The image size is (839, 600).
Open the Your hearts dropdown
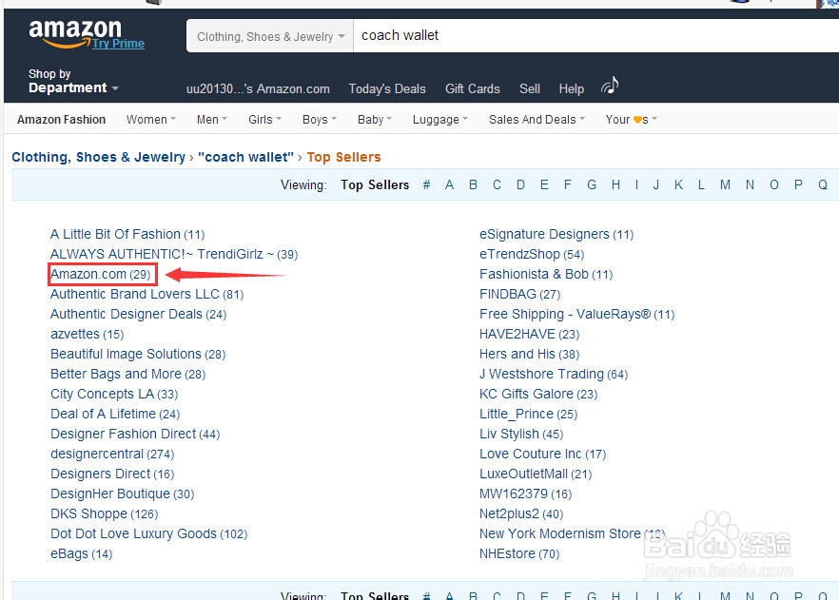[632, 120]
